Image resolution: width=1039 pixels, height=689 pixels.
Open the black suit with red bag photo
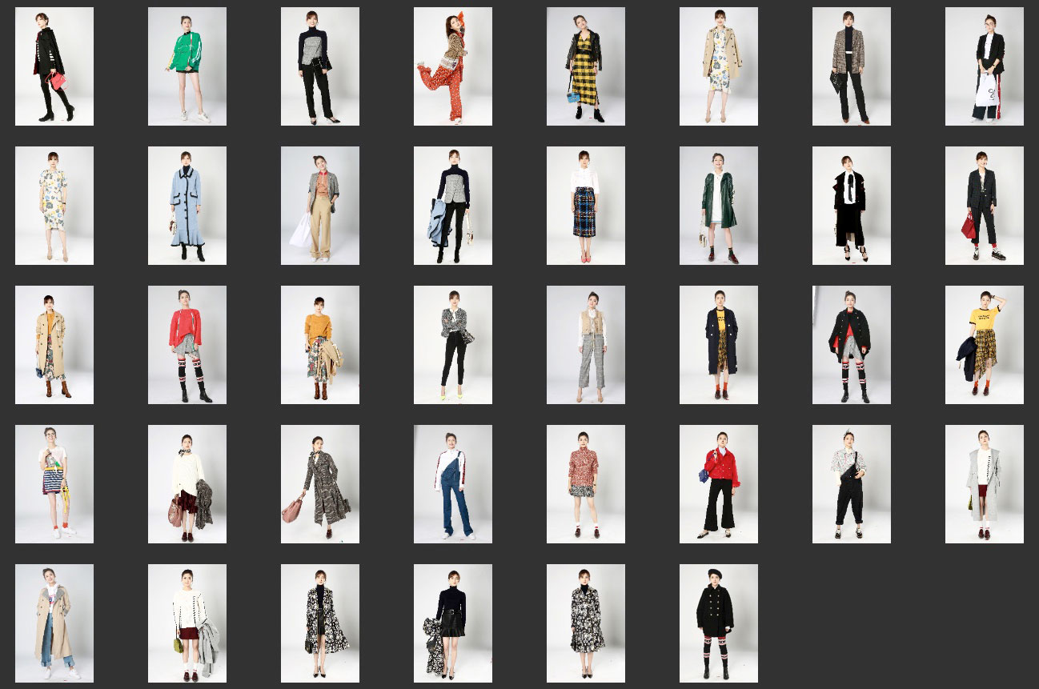[984, 205]
